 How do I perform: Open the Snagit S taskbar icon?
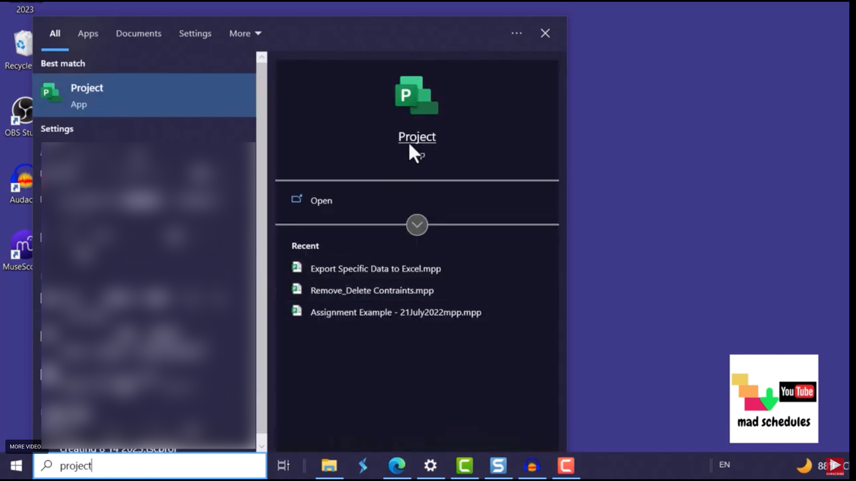(498, 466)
